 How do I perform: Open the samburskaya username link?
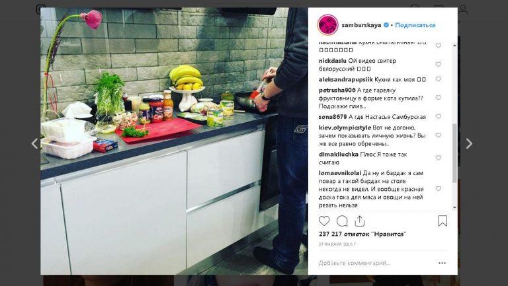(361, 25)
